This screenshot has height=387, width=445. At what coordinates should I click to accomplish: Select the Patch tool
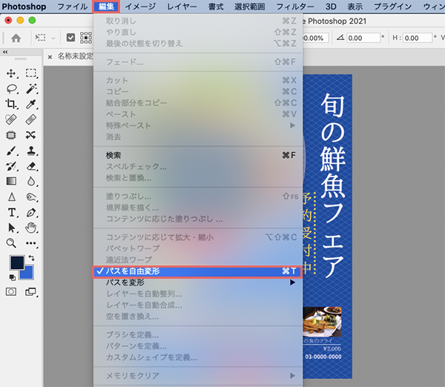[11, 135]
